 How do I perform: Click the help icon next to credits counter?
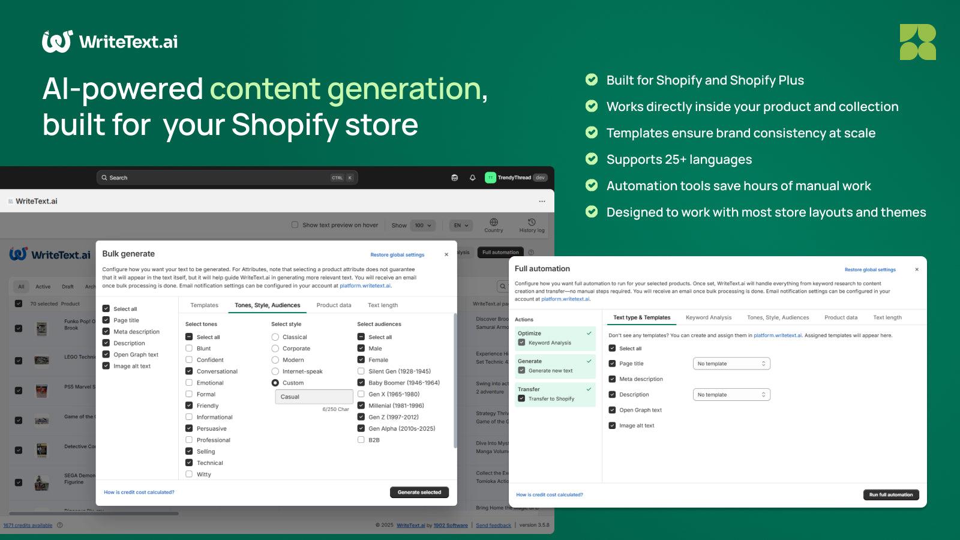pyautogui.click(x=59, y=525)
